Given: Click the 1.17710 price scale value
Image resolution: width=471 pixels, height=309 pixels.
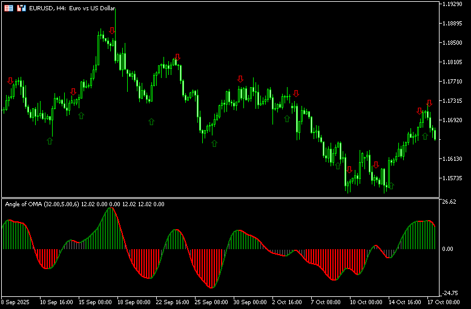Looking at the screenshot, I should 452,81.
